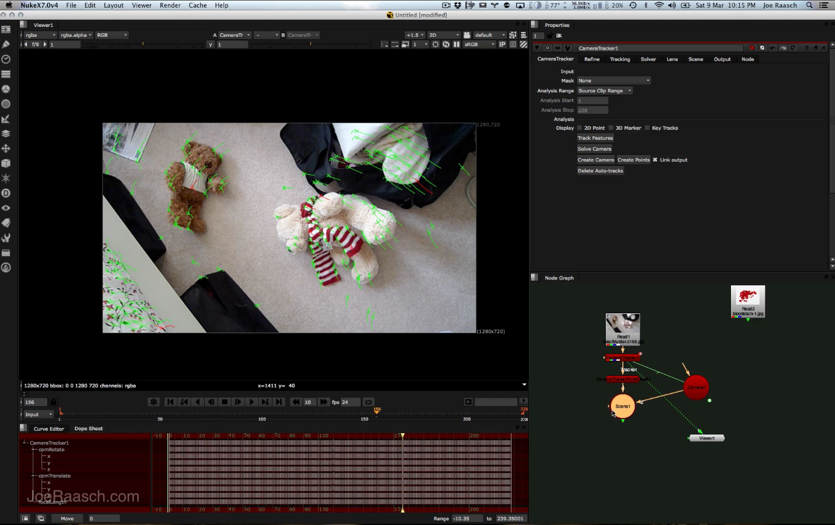Viewport: 835px width, 525px height.
Task: Open the viewer zoom ÷1.5 dropdown
Action: coord(415,35)
